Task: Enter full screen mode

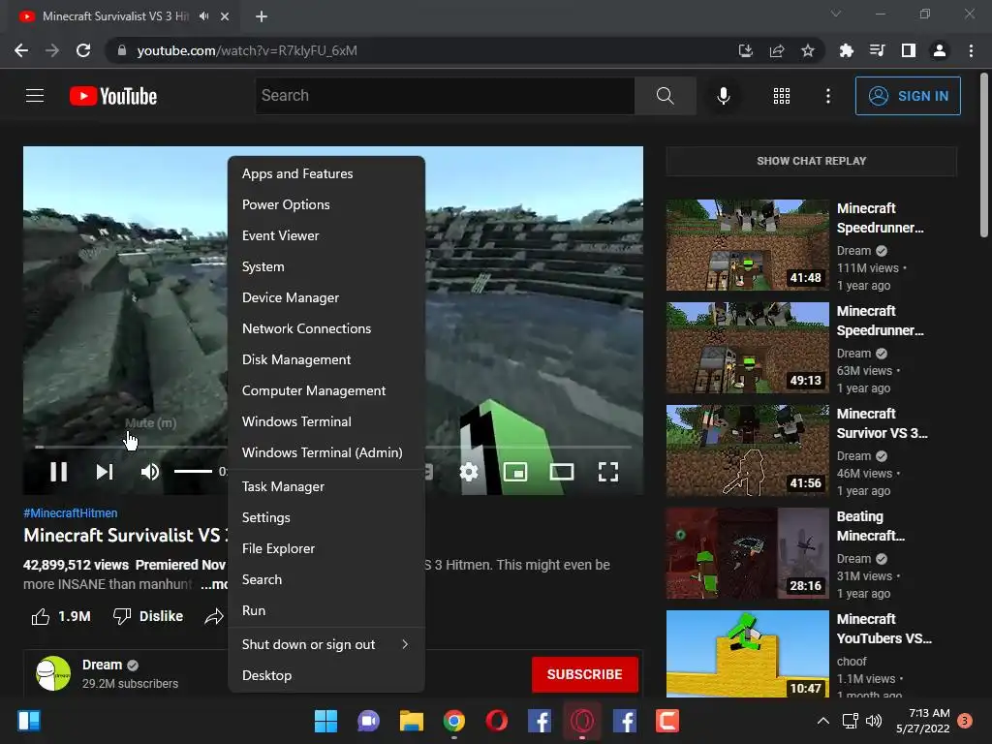Action: pyautogui.click(x=608, y=472)
